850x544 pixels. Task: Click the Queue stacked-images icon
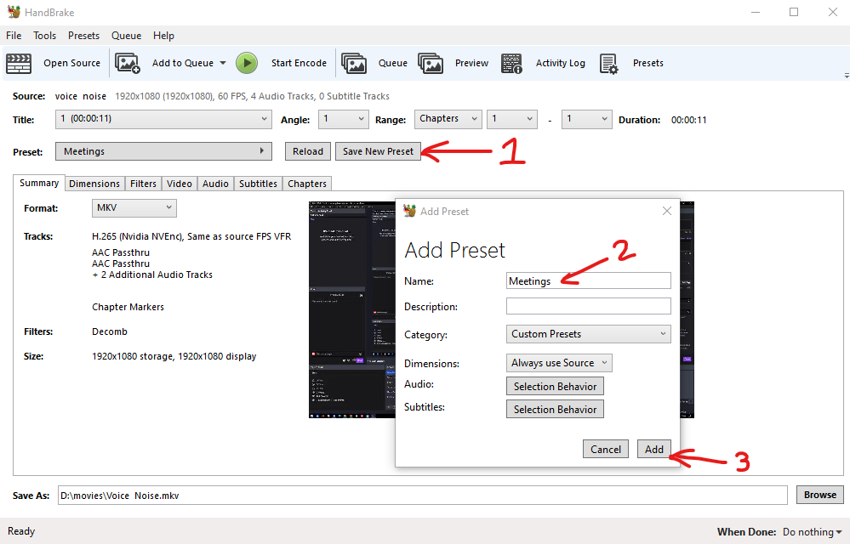click(x=354, y=64)
